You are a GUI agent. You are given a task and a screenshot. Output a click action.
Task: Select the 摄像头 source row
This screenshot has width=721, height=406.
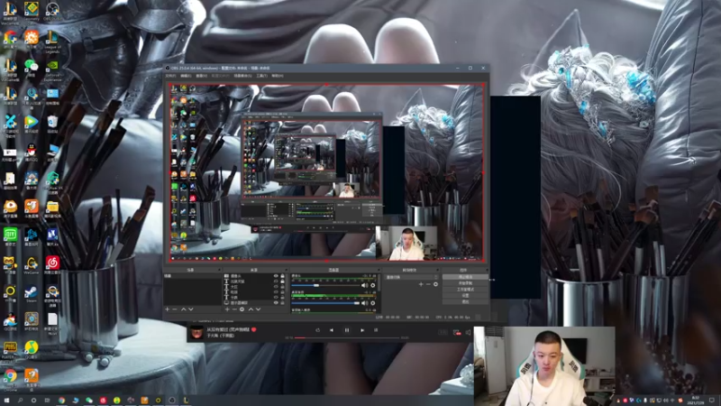[x=254, y=276]
